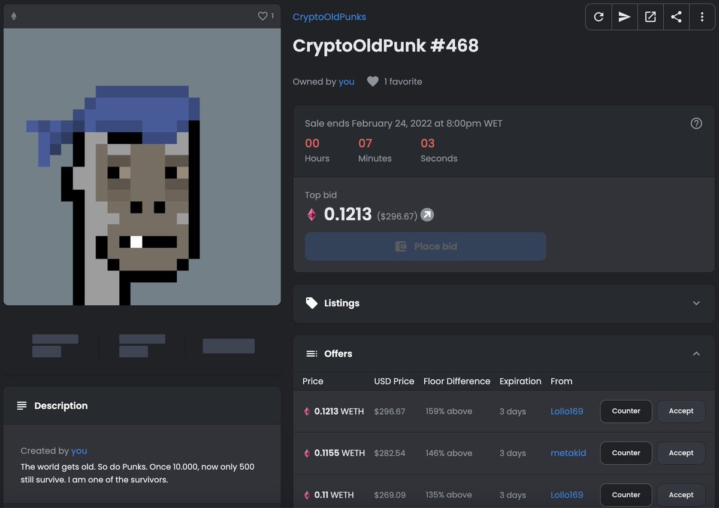Click the '1 favorite' text
The width and height of the screenshot is (719, 508).
403,81
